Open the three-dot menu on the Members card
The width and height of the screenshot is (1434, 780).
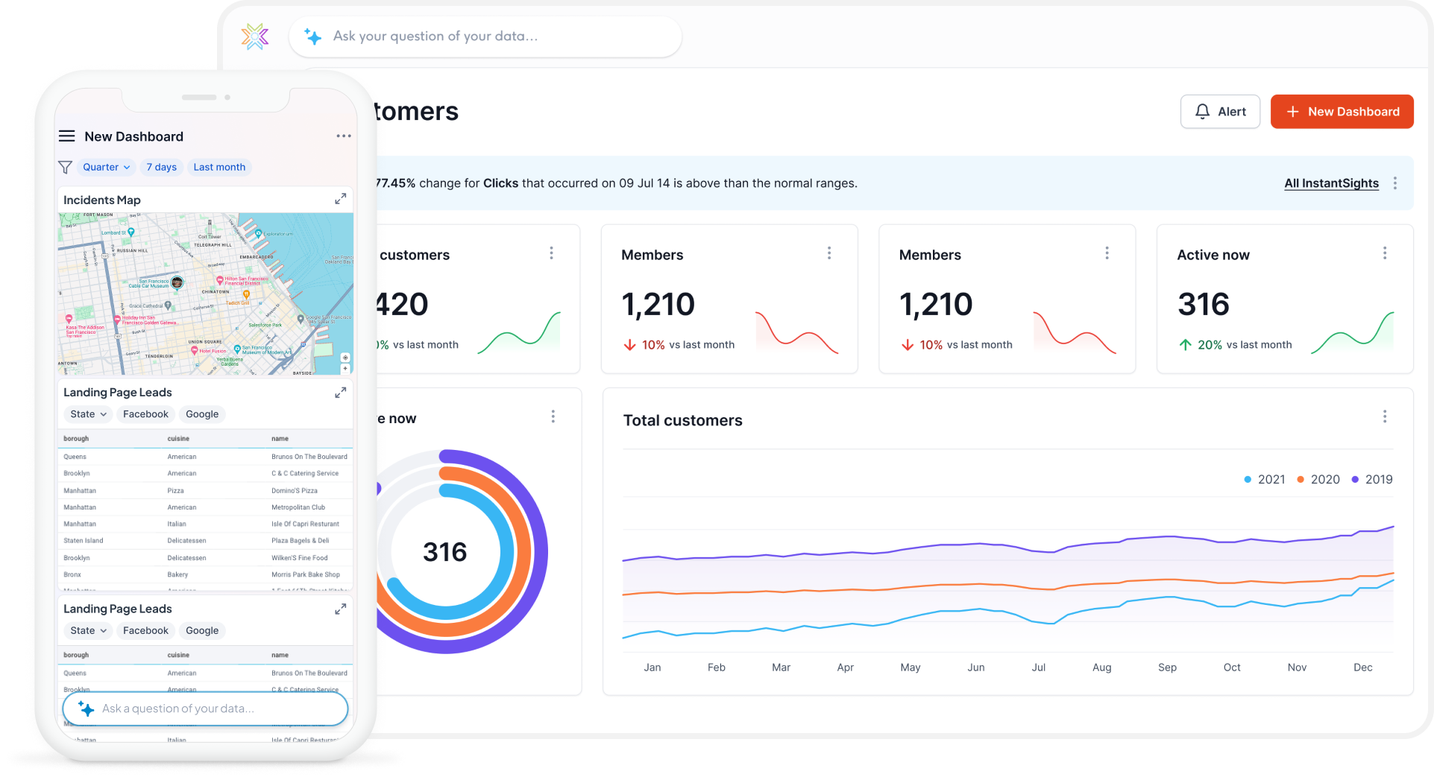click(x=829, y=253)
